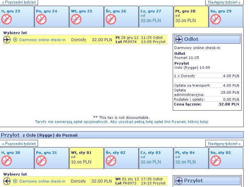Click Darmowy online check-in link for FR8974

(x=42, y=40)
